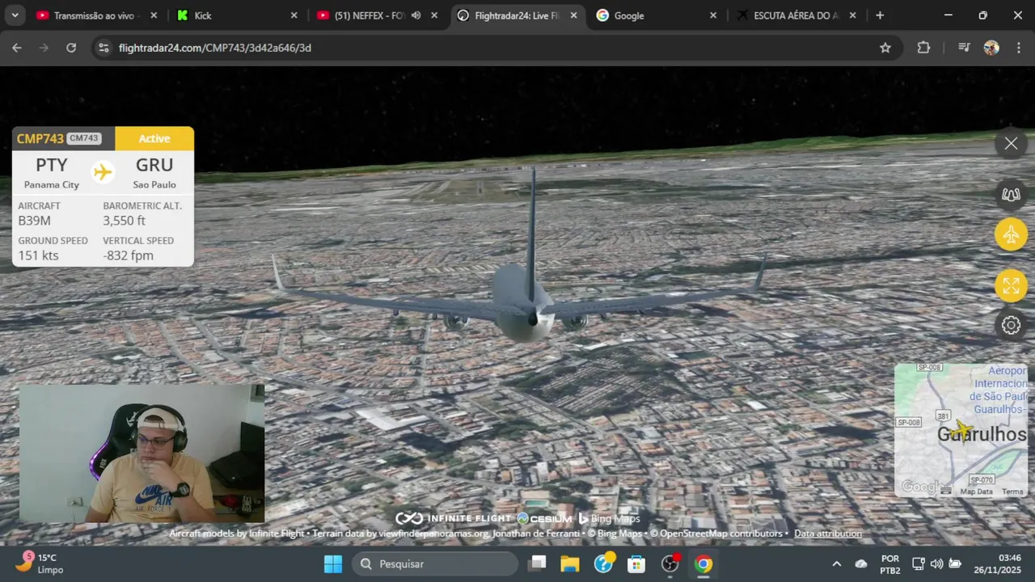Click the 151 kts ground speed value
The height and width of the screenshot is (582, 1035).
point(39,255)
